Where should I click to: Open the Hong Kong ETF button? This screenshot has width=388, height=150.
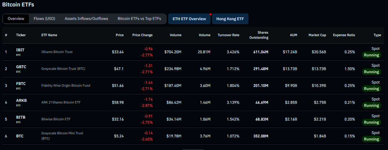coord(230,19)
